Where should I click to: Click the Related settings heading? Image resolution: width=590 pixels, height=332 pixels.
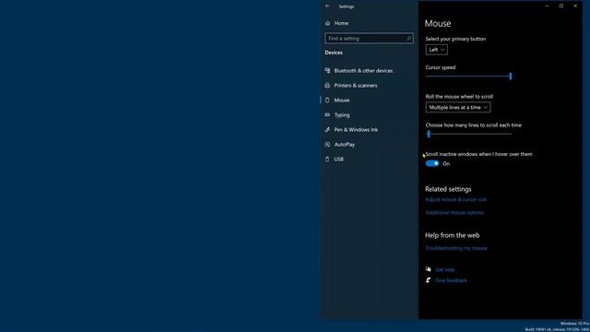point(448,189)
